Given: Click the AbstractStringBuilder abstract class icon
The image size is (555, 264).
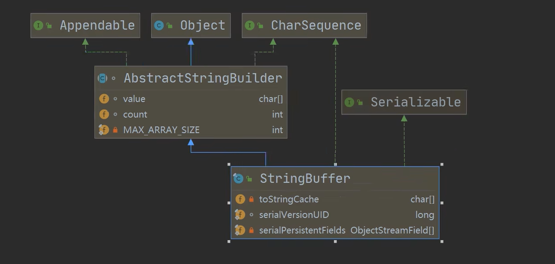Looking at the screenshot, I should [x=102, y=78].
